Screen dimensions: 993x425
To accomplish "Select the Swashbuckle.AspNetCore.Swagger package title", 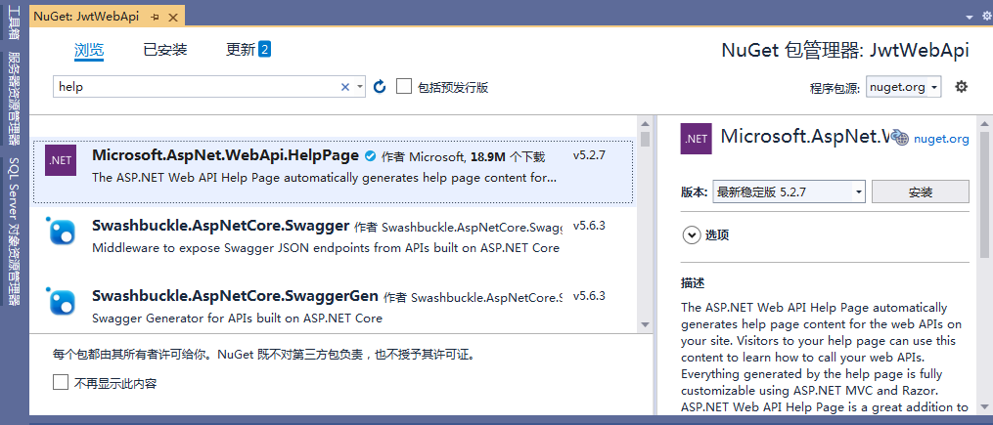I will tap(221, 226).
